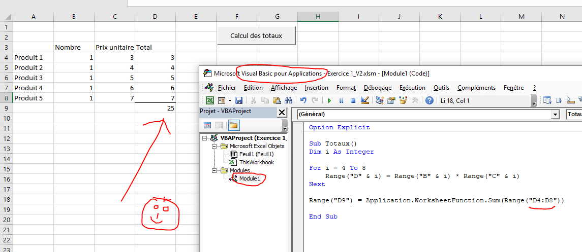
Task: Click the Calcul des totaux button
Action: (256, 35)
